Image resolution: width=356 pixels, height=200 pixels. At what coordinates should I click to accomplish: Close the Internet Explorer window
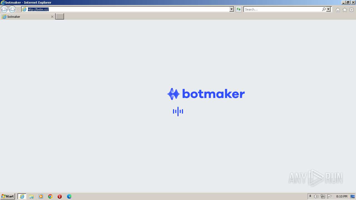(x=353, y=2)
